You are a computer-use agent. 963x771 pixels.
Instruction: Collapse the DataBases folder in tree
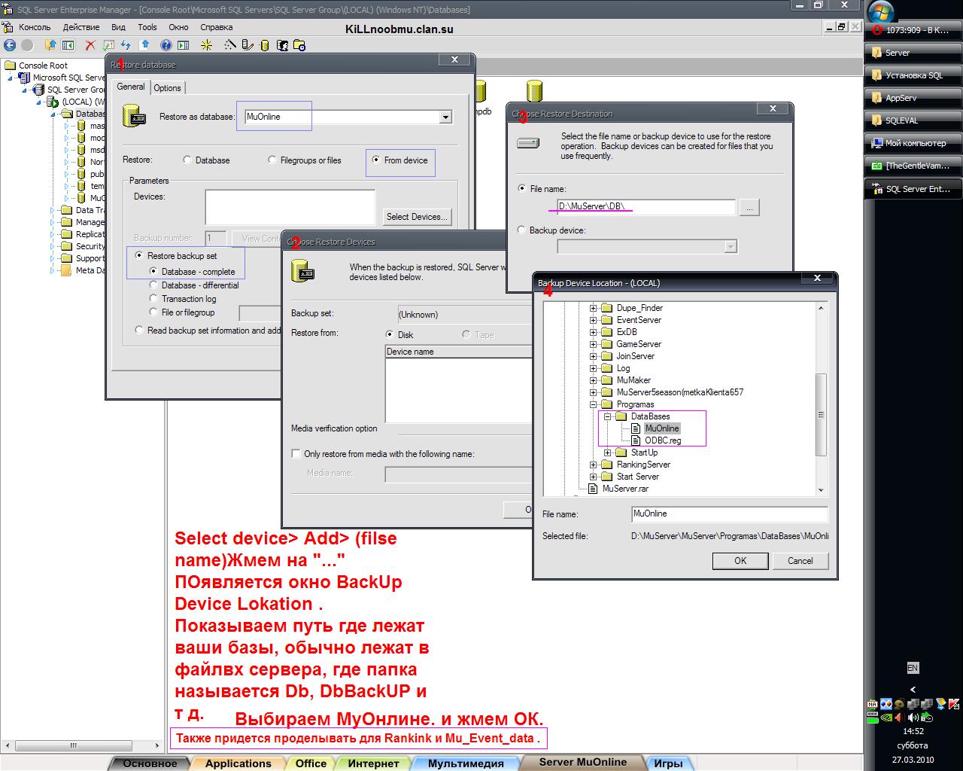(607, 416)
